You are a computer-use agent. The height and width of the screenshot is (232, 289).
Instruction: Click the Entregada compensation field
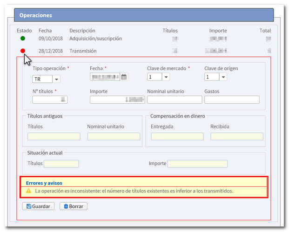click(x=177, y=137)
